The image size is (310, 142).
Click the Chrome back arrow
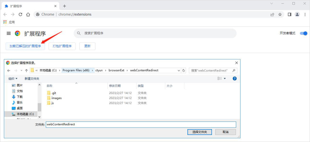click(5, 14)
